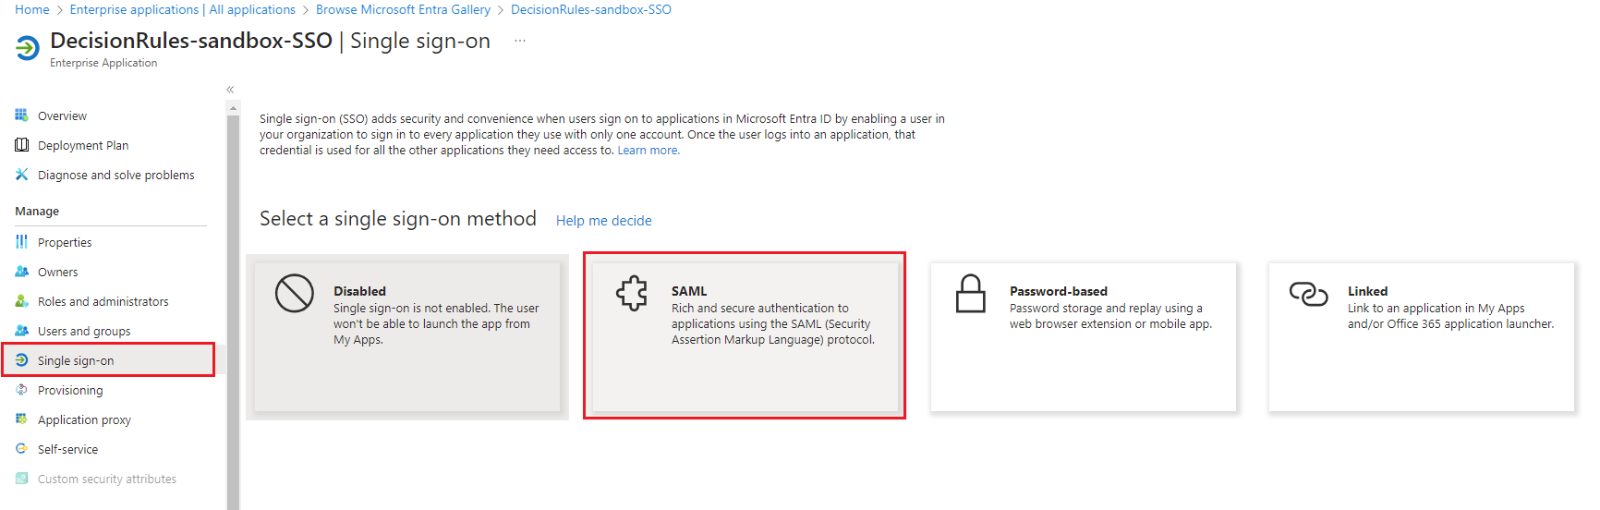Click the Properties bars icon
Viewport: 1600px width, 510px height.
(x=21, y=242)
